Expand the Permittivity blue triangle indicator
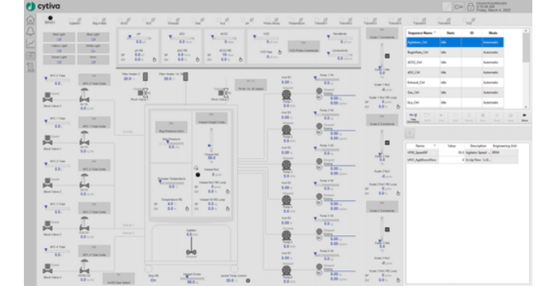The height and width of the screenshot is (286, 557). [x=328, y=37]
